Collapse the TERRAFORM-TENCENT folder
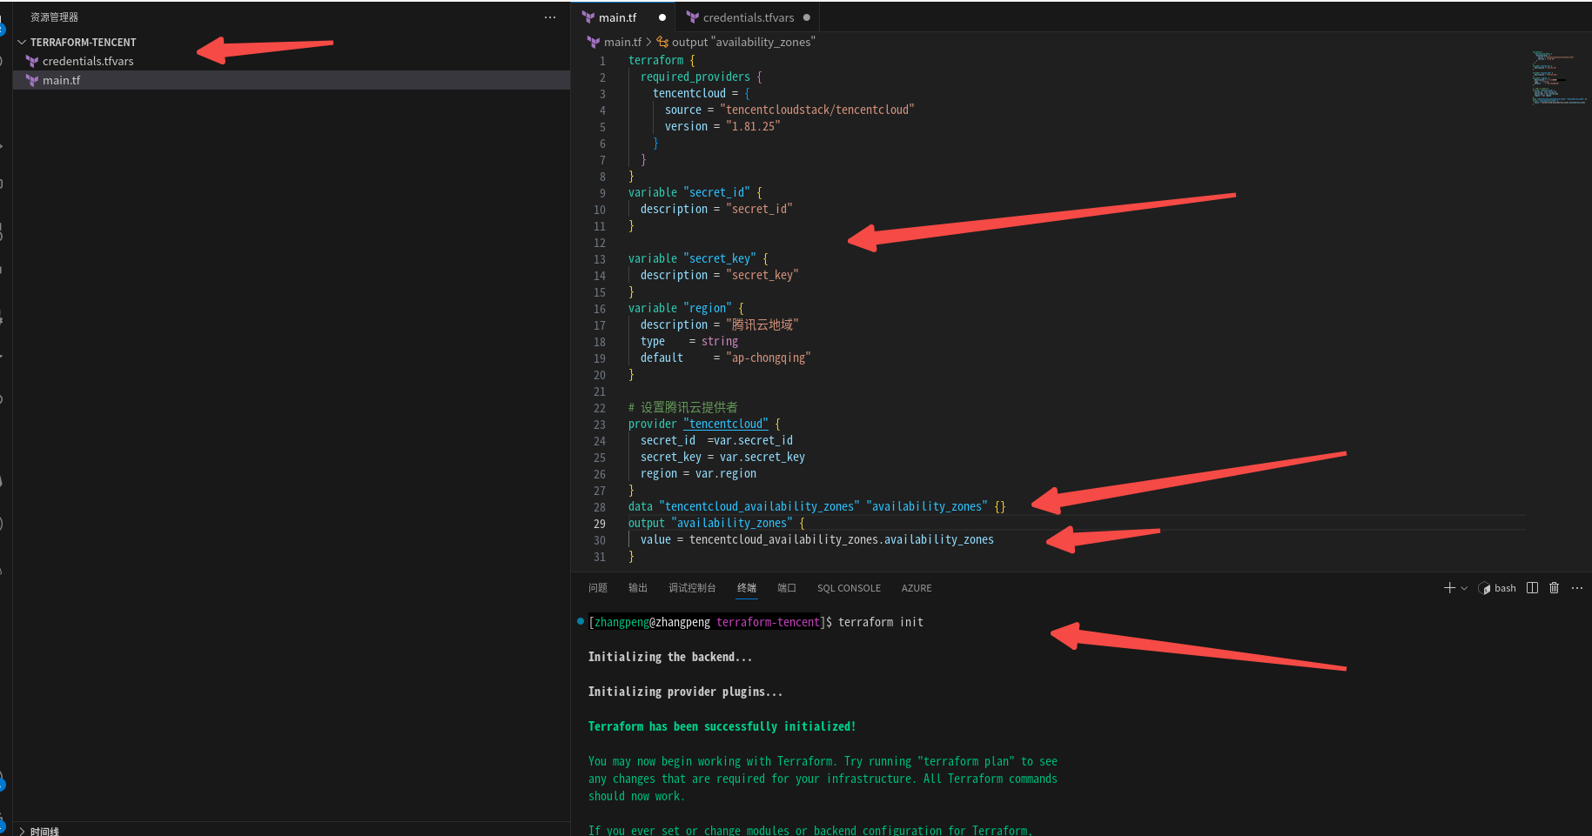 tap(21, 42)
